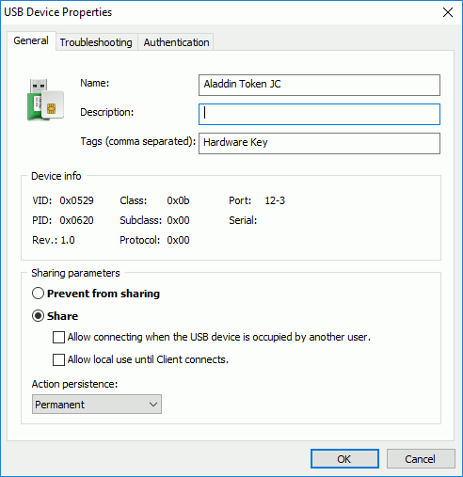Click the Tags (comma separated): label
463x477 pixels.
pyautogui.click(x=138, y=141)
